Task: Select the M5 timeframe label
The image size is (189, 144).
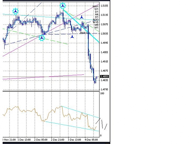Action: (x=96, y=25)
